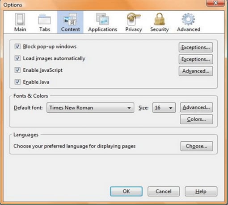Toggle the Enable Java checkbox

coord(17,82)
